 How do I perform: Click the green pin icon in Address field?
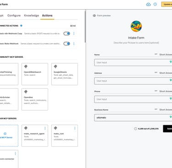coord(171,80)
